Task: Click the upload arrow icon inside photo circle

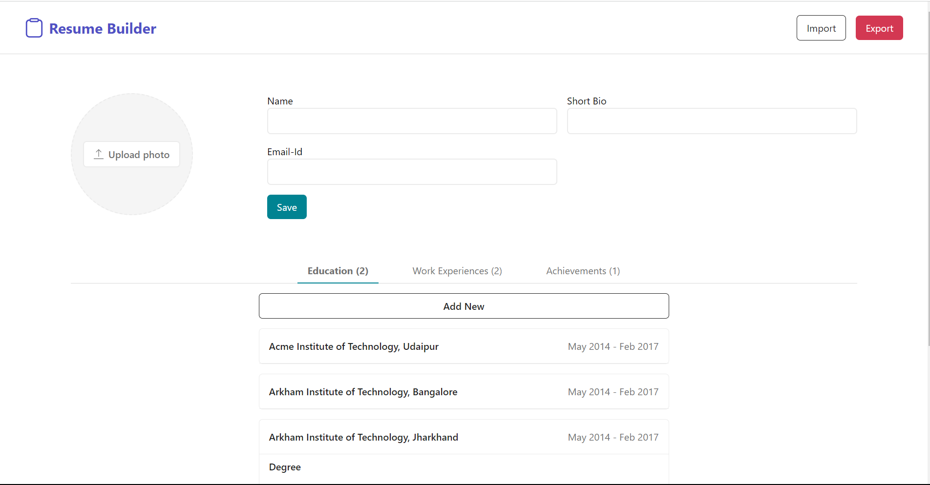Action: 98,154
